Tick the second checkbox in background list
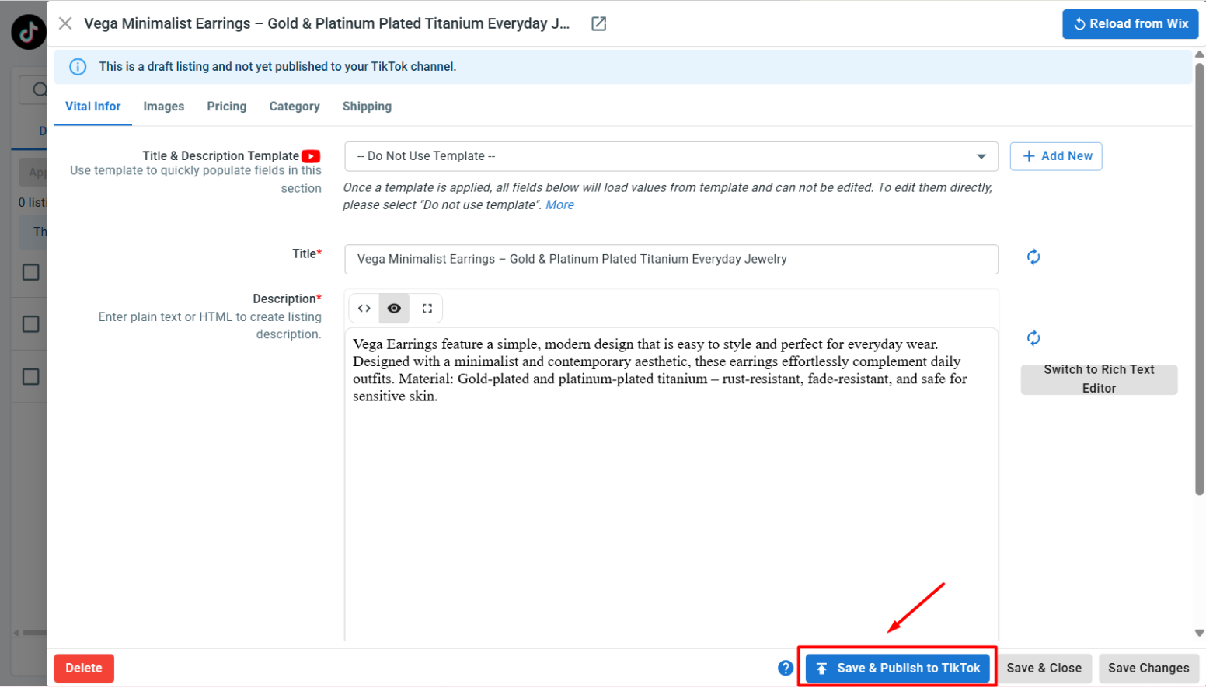1206x688 pixels. click(x=31, y=324)
